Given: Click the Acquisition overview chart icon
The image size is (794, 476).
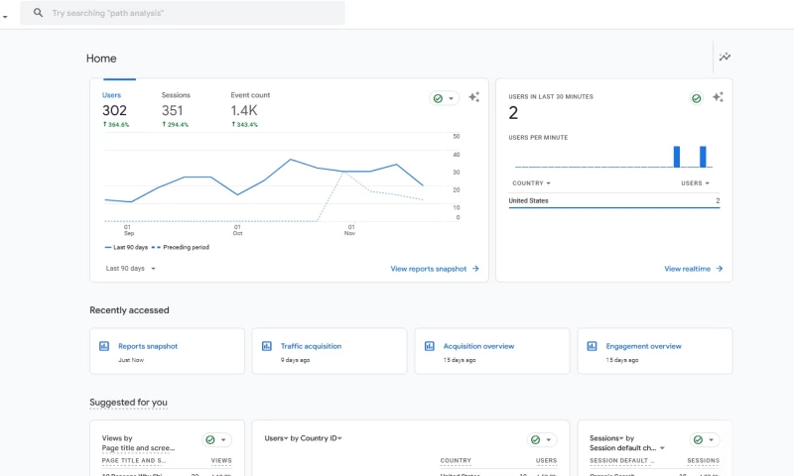Looking at the screenshot, I should [430, 346].
